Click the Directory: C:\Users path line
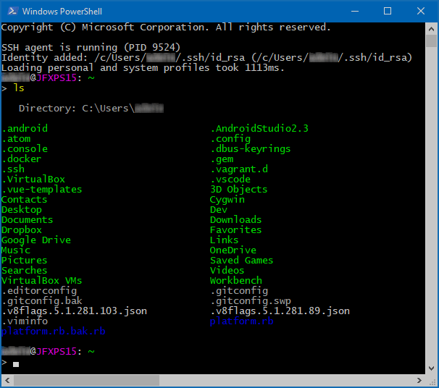This screenshot has width=439, height=388. (91, 109)
